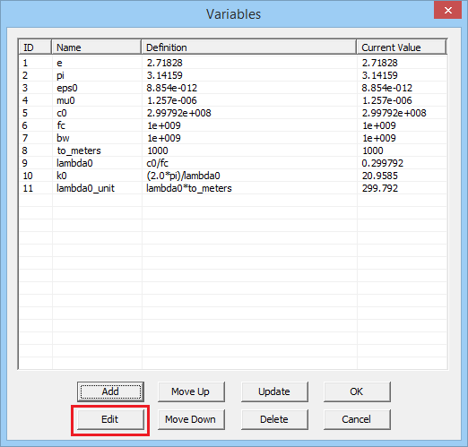The height and width of the screenshot is (447, 468).
Task: Close the Variables window
Action: (447, 10)
